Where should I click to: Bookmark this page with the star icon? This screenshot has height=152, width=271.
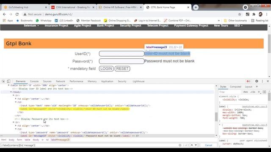coord(240,14)
